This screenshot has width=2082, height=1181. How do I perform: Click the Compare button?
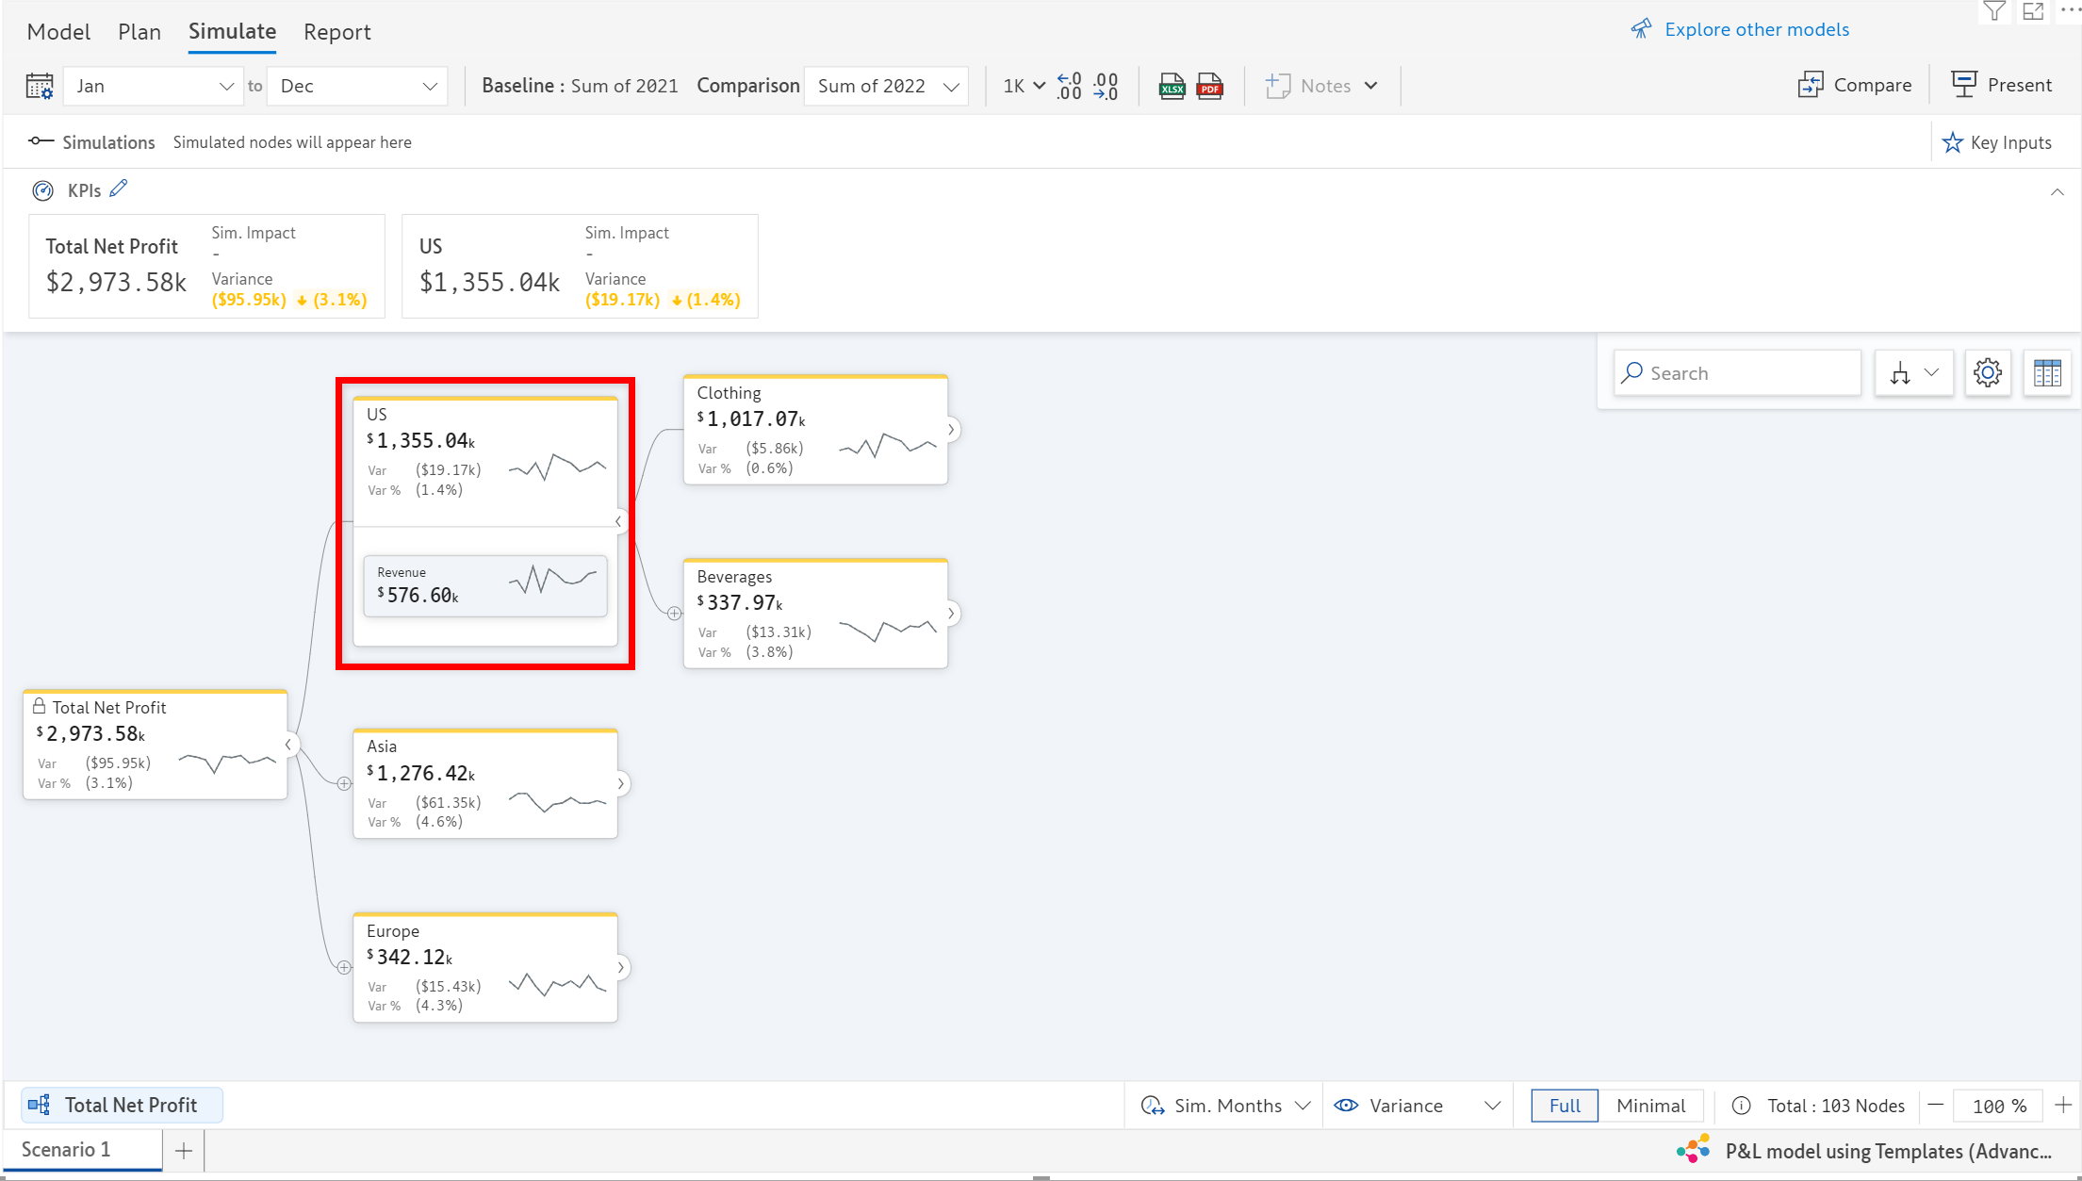[1854, 85]
